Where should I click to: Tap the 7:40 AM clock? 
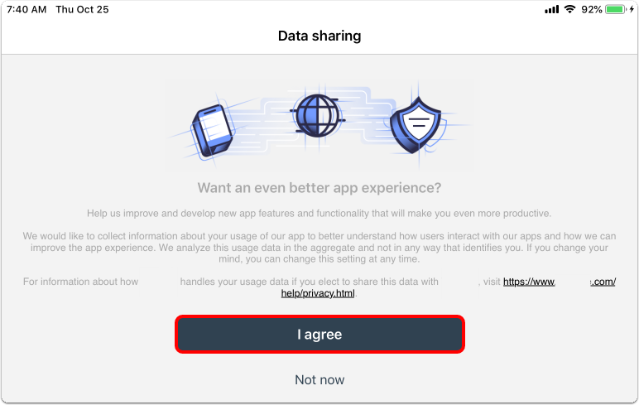pyautogui.click(x=25, y=9)
